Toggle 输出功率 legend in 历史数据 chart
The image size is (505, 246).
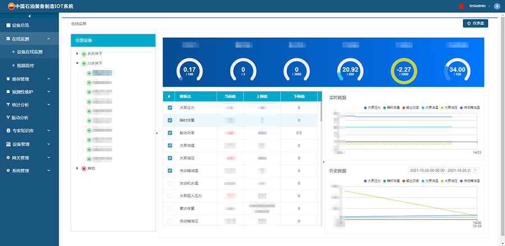click(410, 181)
